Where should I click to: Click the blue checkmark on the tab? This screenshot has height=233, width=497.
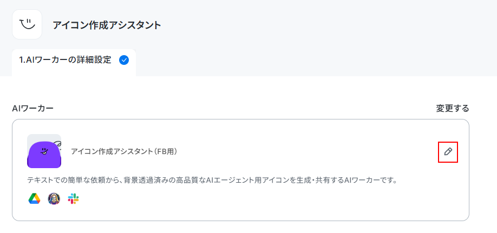click(124, 60)
